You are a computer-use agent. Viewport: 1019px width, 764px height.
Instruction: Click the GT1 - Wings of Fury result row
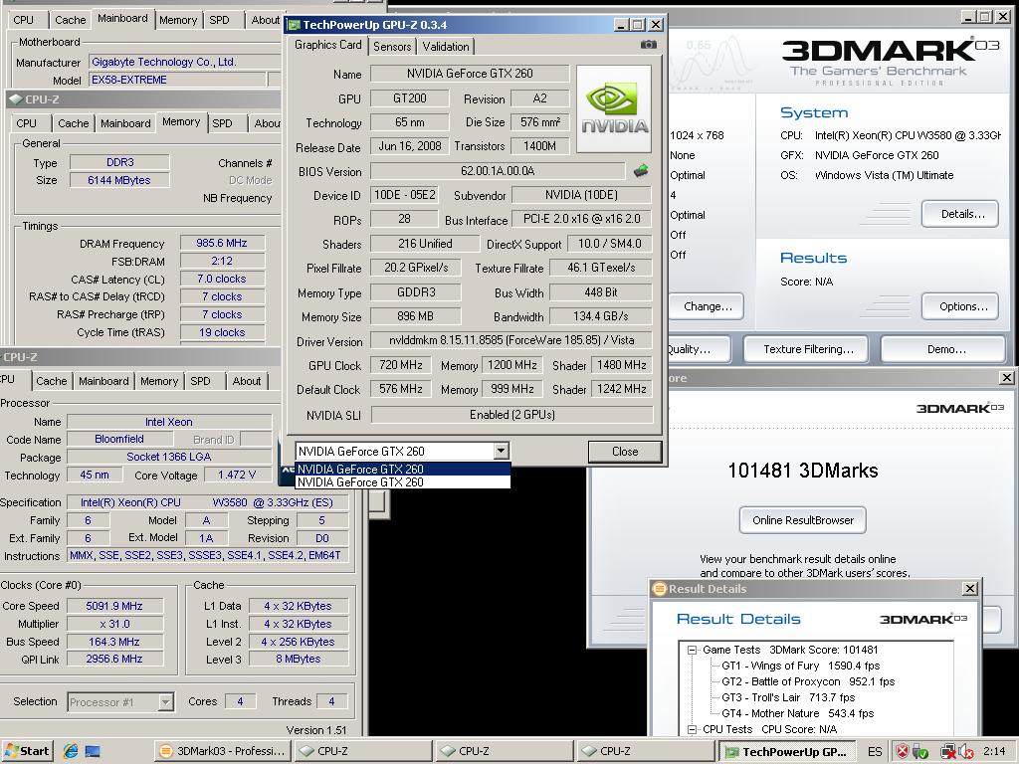800,666
